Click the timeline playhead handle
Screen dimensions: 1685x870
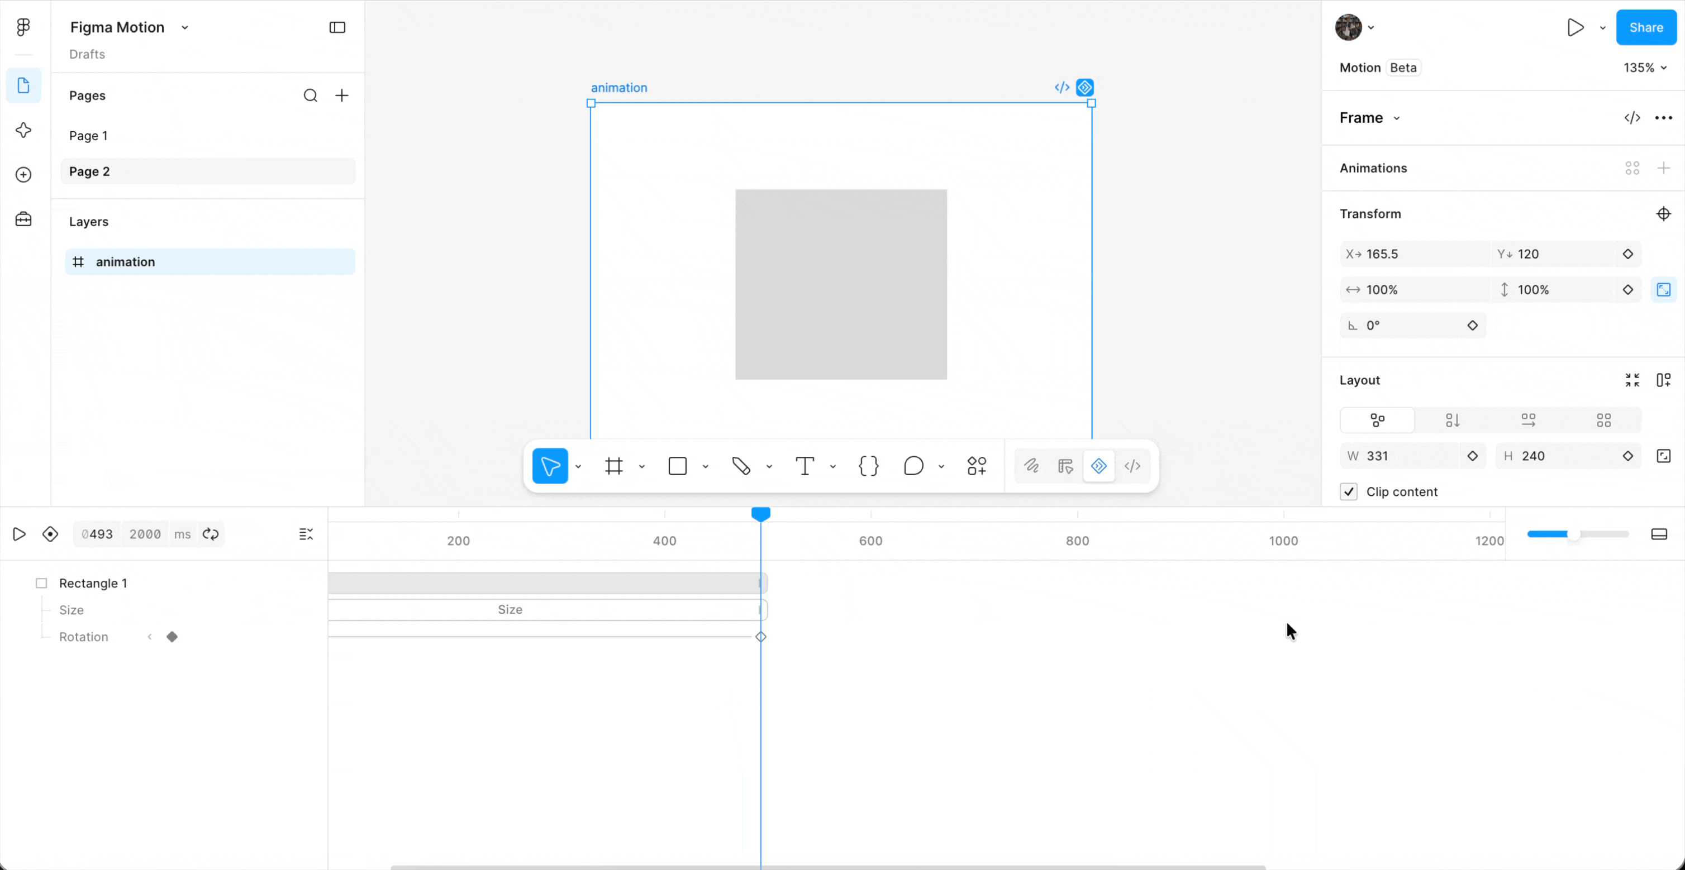[x=761, y=514]
